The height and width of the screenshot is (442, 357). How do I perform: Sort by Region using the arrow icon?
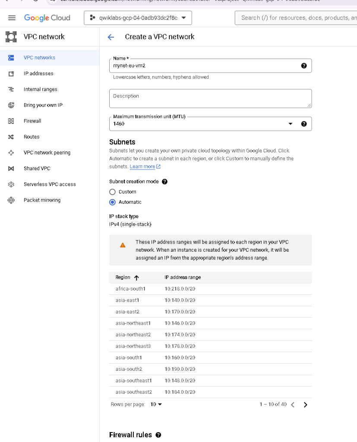pos(136,278)
